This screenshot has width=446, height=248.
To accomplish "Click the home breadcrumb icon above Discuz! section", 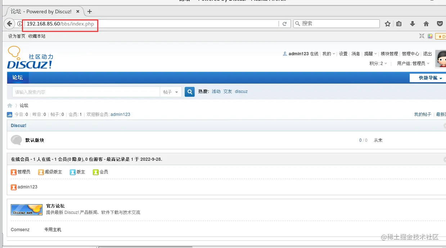I will (x=10, y=105).
